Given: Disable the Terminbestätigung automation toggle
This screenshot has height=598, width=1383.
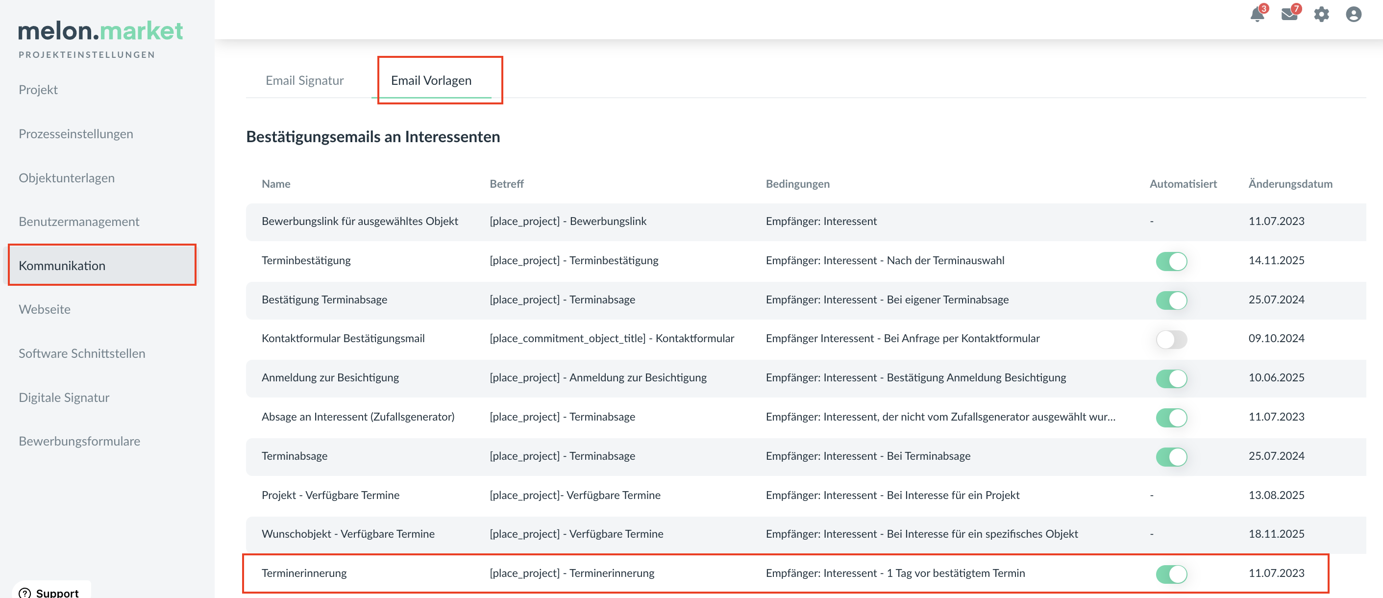Looking at the screenshot, I should click(x=1171, y=261).
